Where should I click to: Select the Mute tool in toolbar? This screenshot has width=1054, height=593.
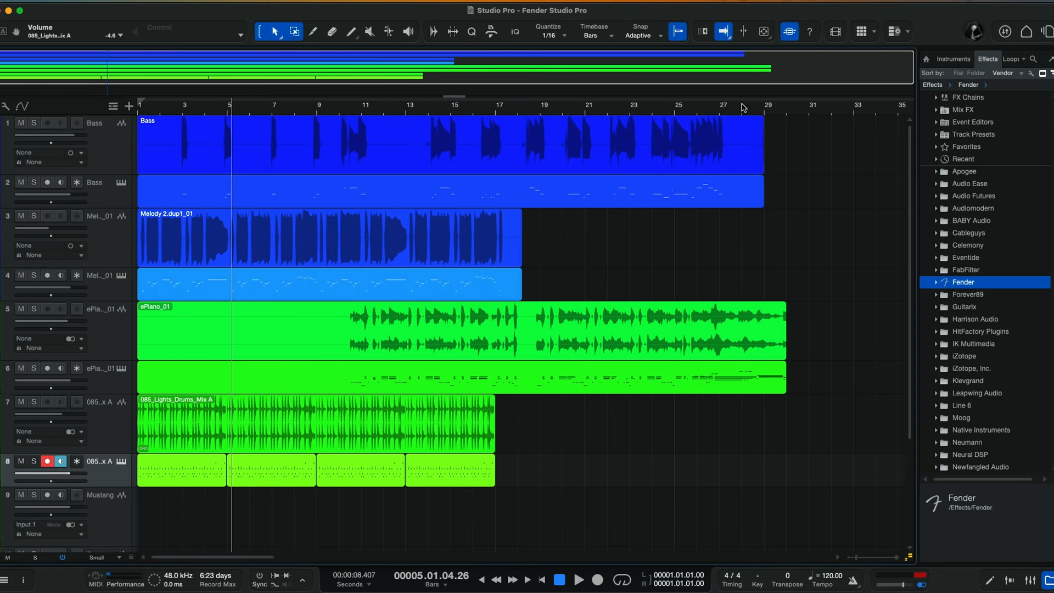(x=369, y=32)
